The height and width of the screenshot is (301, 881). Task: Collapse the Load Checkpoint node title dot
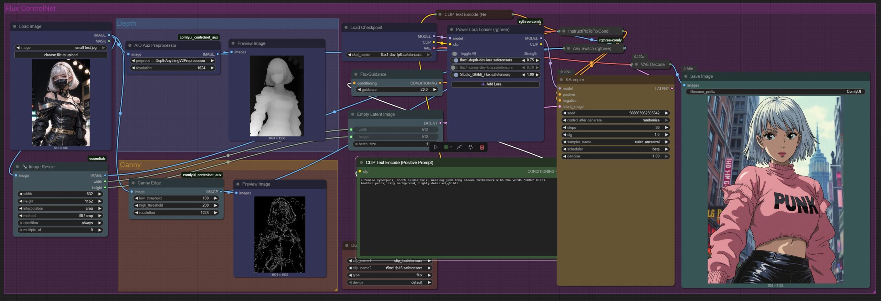(346, 27)
